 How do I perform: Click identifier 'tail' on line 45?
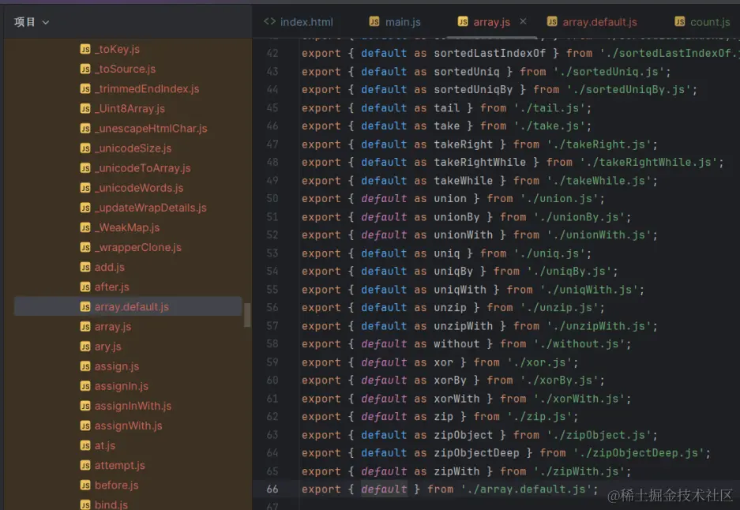coord(446,108)
